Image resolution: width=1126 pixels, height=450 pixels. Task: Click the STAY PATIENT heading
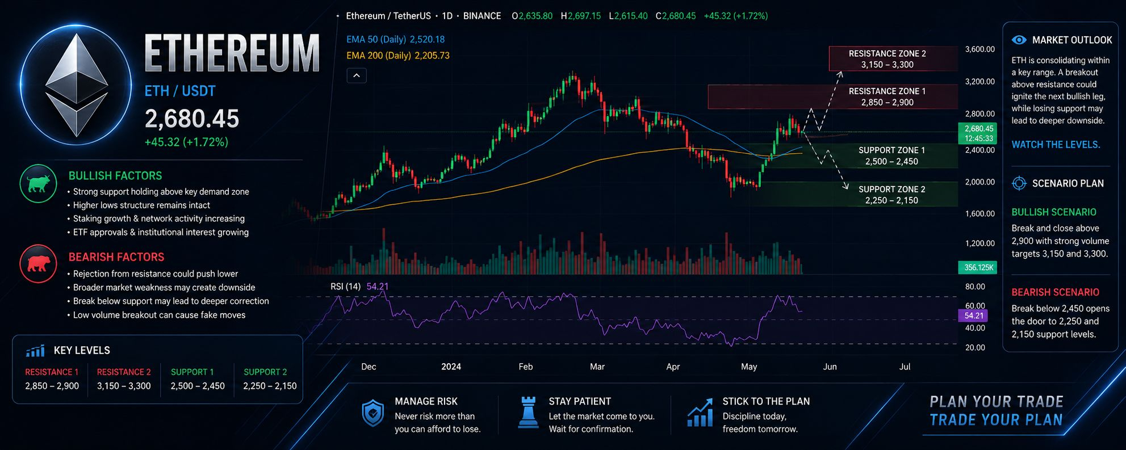coord(580,401)
